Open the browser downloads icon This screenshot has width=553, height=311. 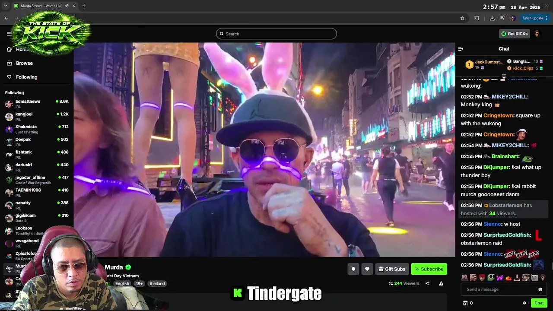click(x=492, y=18)
